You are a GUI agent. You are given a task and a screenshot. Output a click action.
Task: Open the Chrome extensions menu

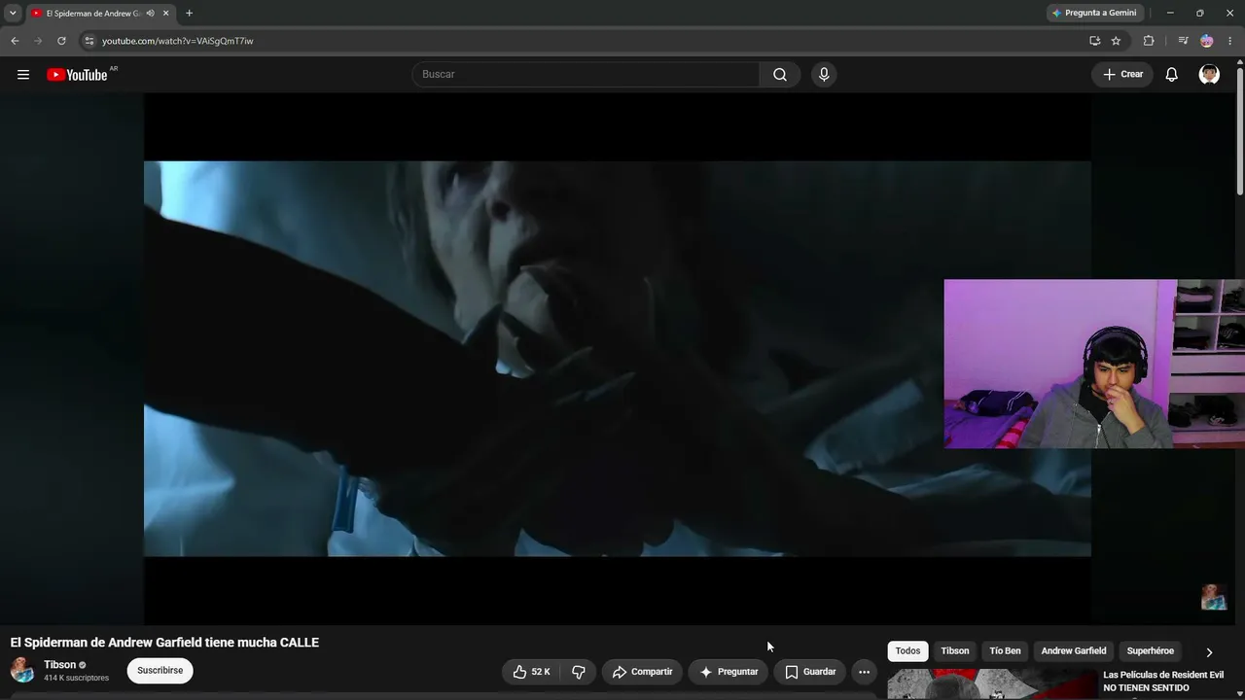1149,41
